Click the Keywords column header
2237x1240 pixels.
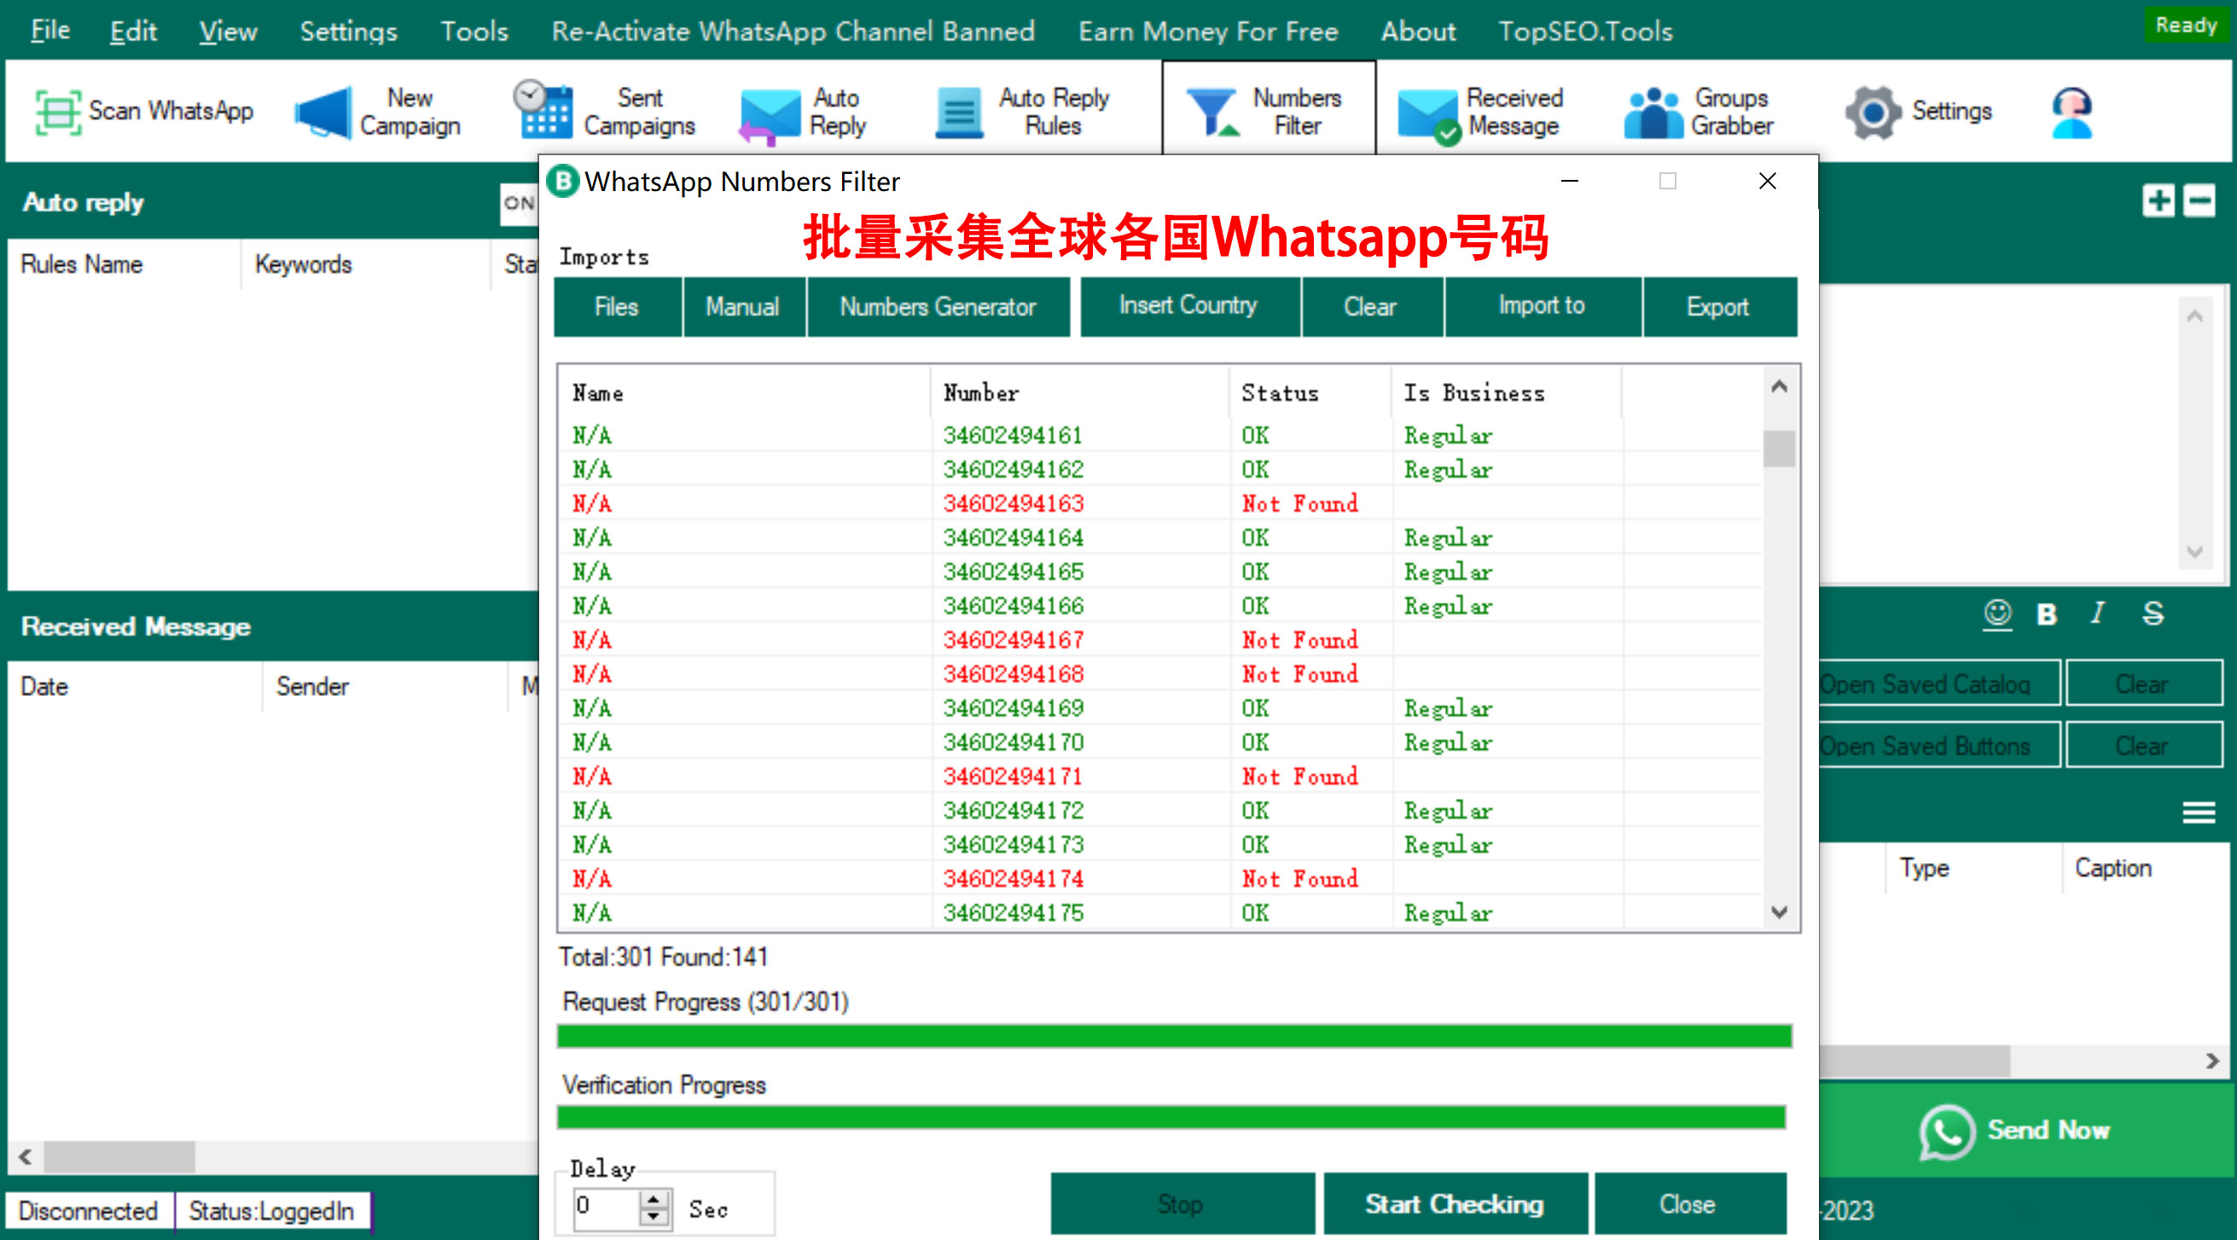[x=365, y=264]
